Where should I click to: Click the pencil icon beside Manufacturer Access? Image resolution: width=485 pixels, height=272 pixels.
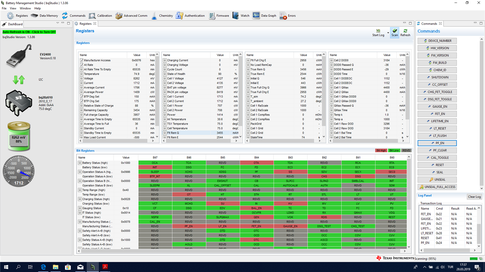pyautogui.click(x=81, y=60)
